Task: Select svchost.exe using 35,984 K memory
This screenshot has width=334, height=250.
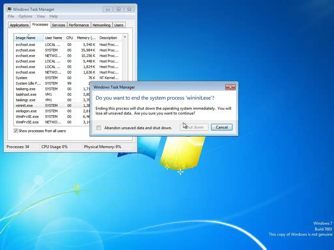Action: point(68,50)
